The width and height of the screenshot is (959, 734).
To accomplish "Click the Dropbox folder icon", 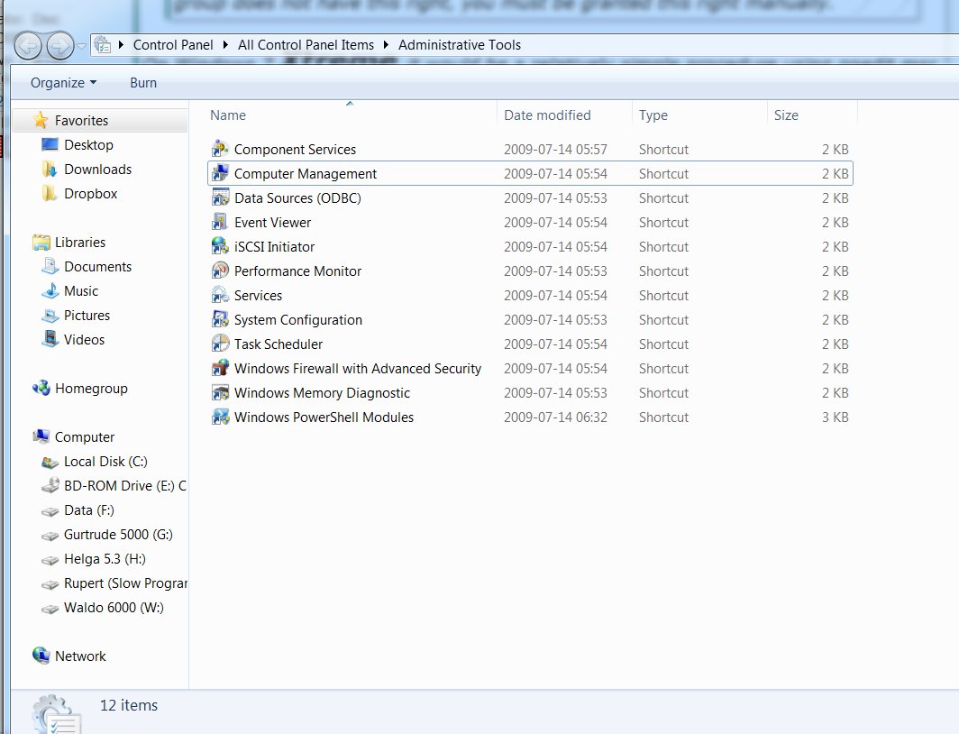I will click(x=50, y=194).
